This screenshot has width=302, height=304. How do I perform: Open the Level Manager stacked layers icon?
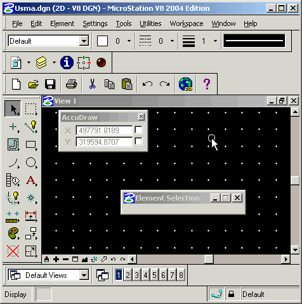click(x=41, y=62)
